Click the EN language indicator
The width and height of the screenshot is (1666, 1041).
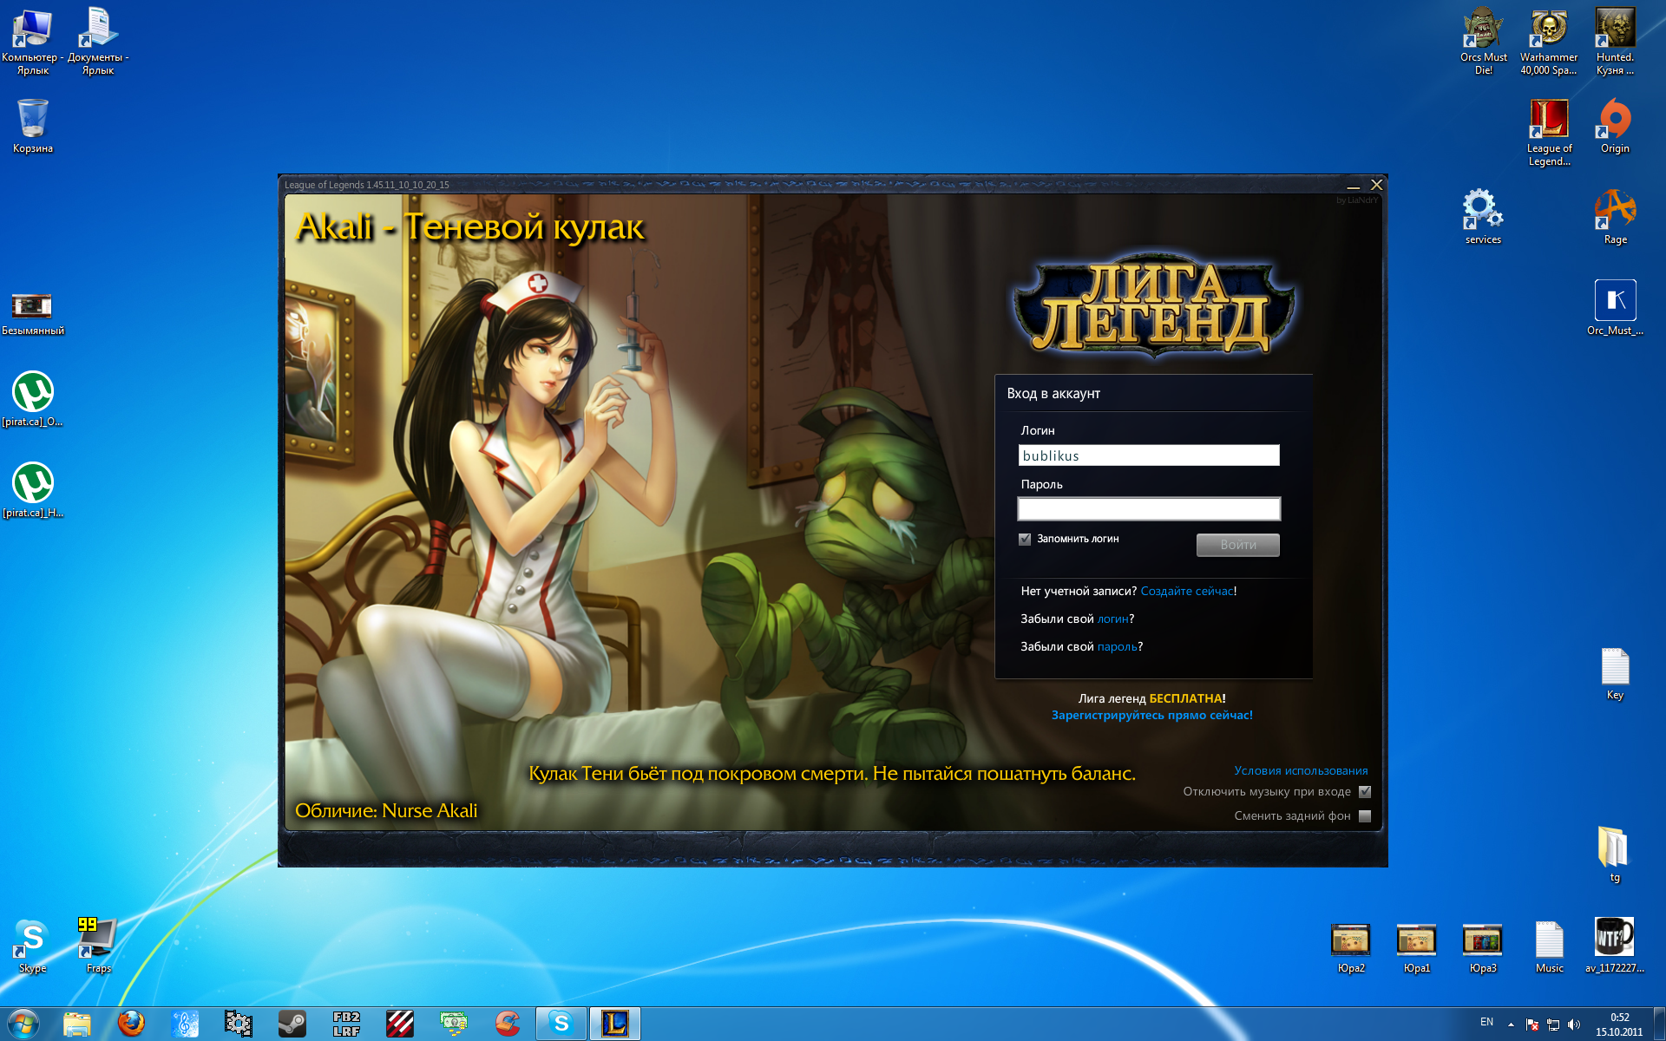pos(1486,1022)
